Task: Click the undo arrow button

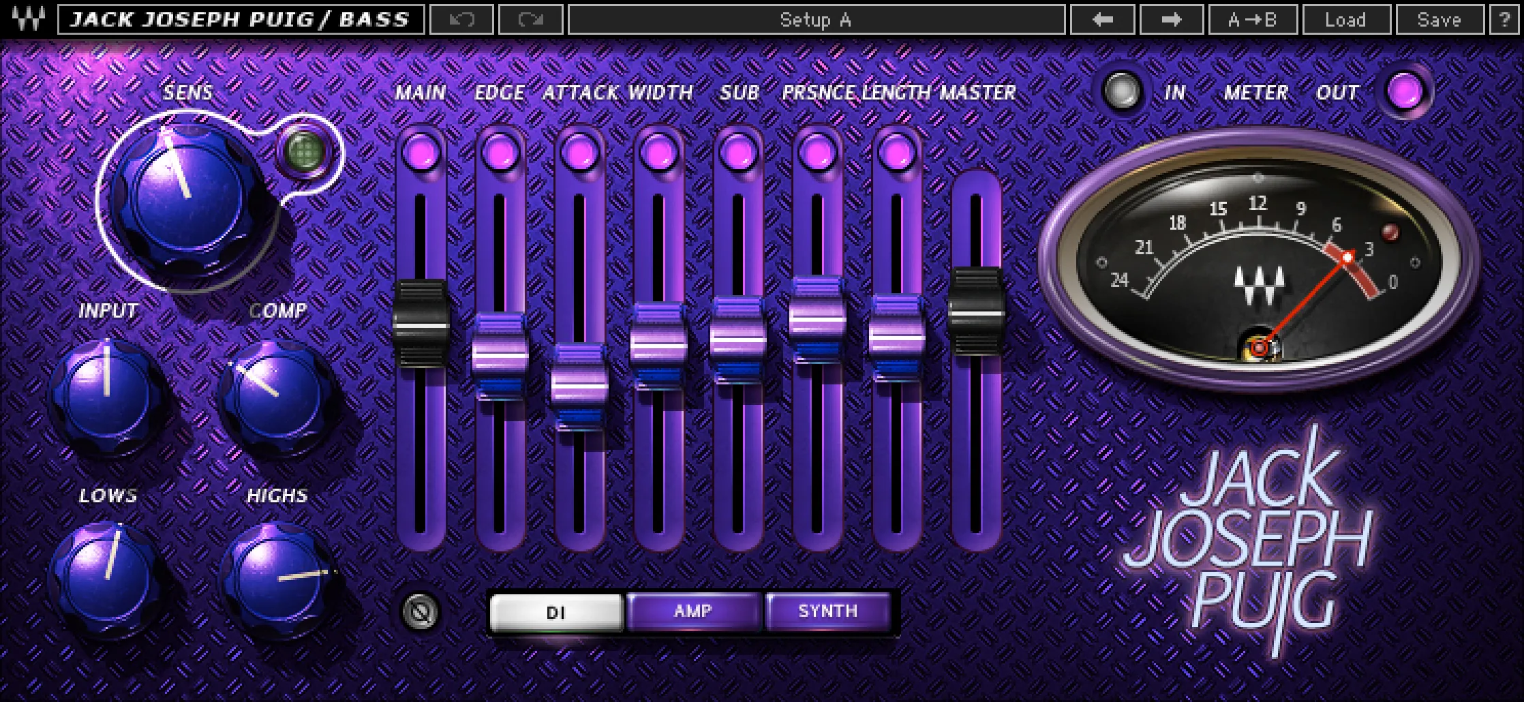Action: pyautogui.click(x=462, y=20)
